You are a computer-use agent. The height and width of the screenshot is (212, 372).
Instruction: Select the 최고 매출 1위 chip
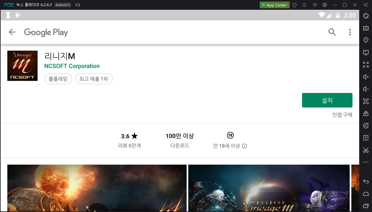pos(94,79)
